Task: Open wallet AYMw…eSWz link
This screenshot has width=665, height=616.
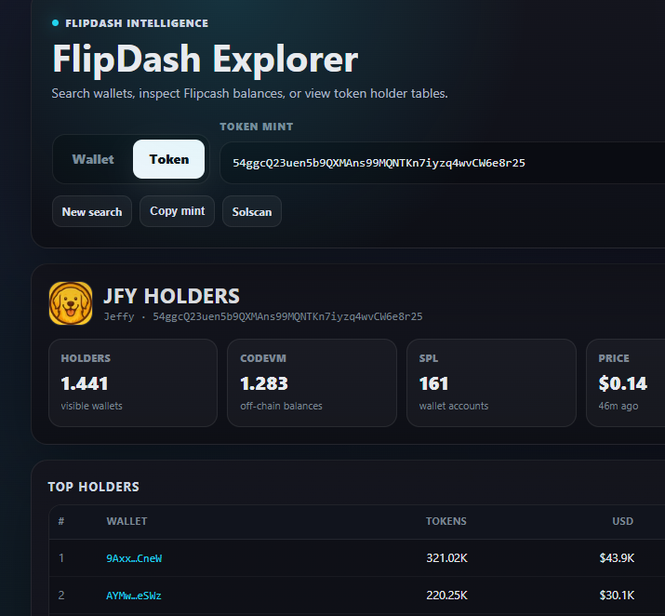Action: click(x=134, y=596)
